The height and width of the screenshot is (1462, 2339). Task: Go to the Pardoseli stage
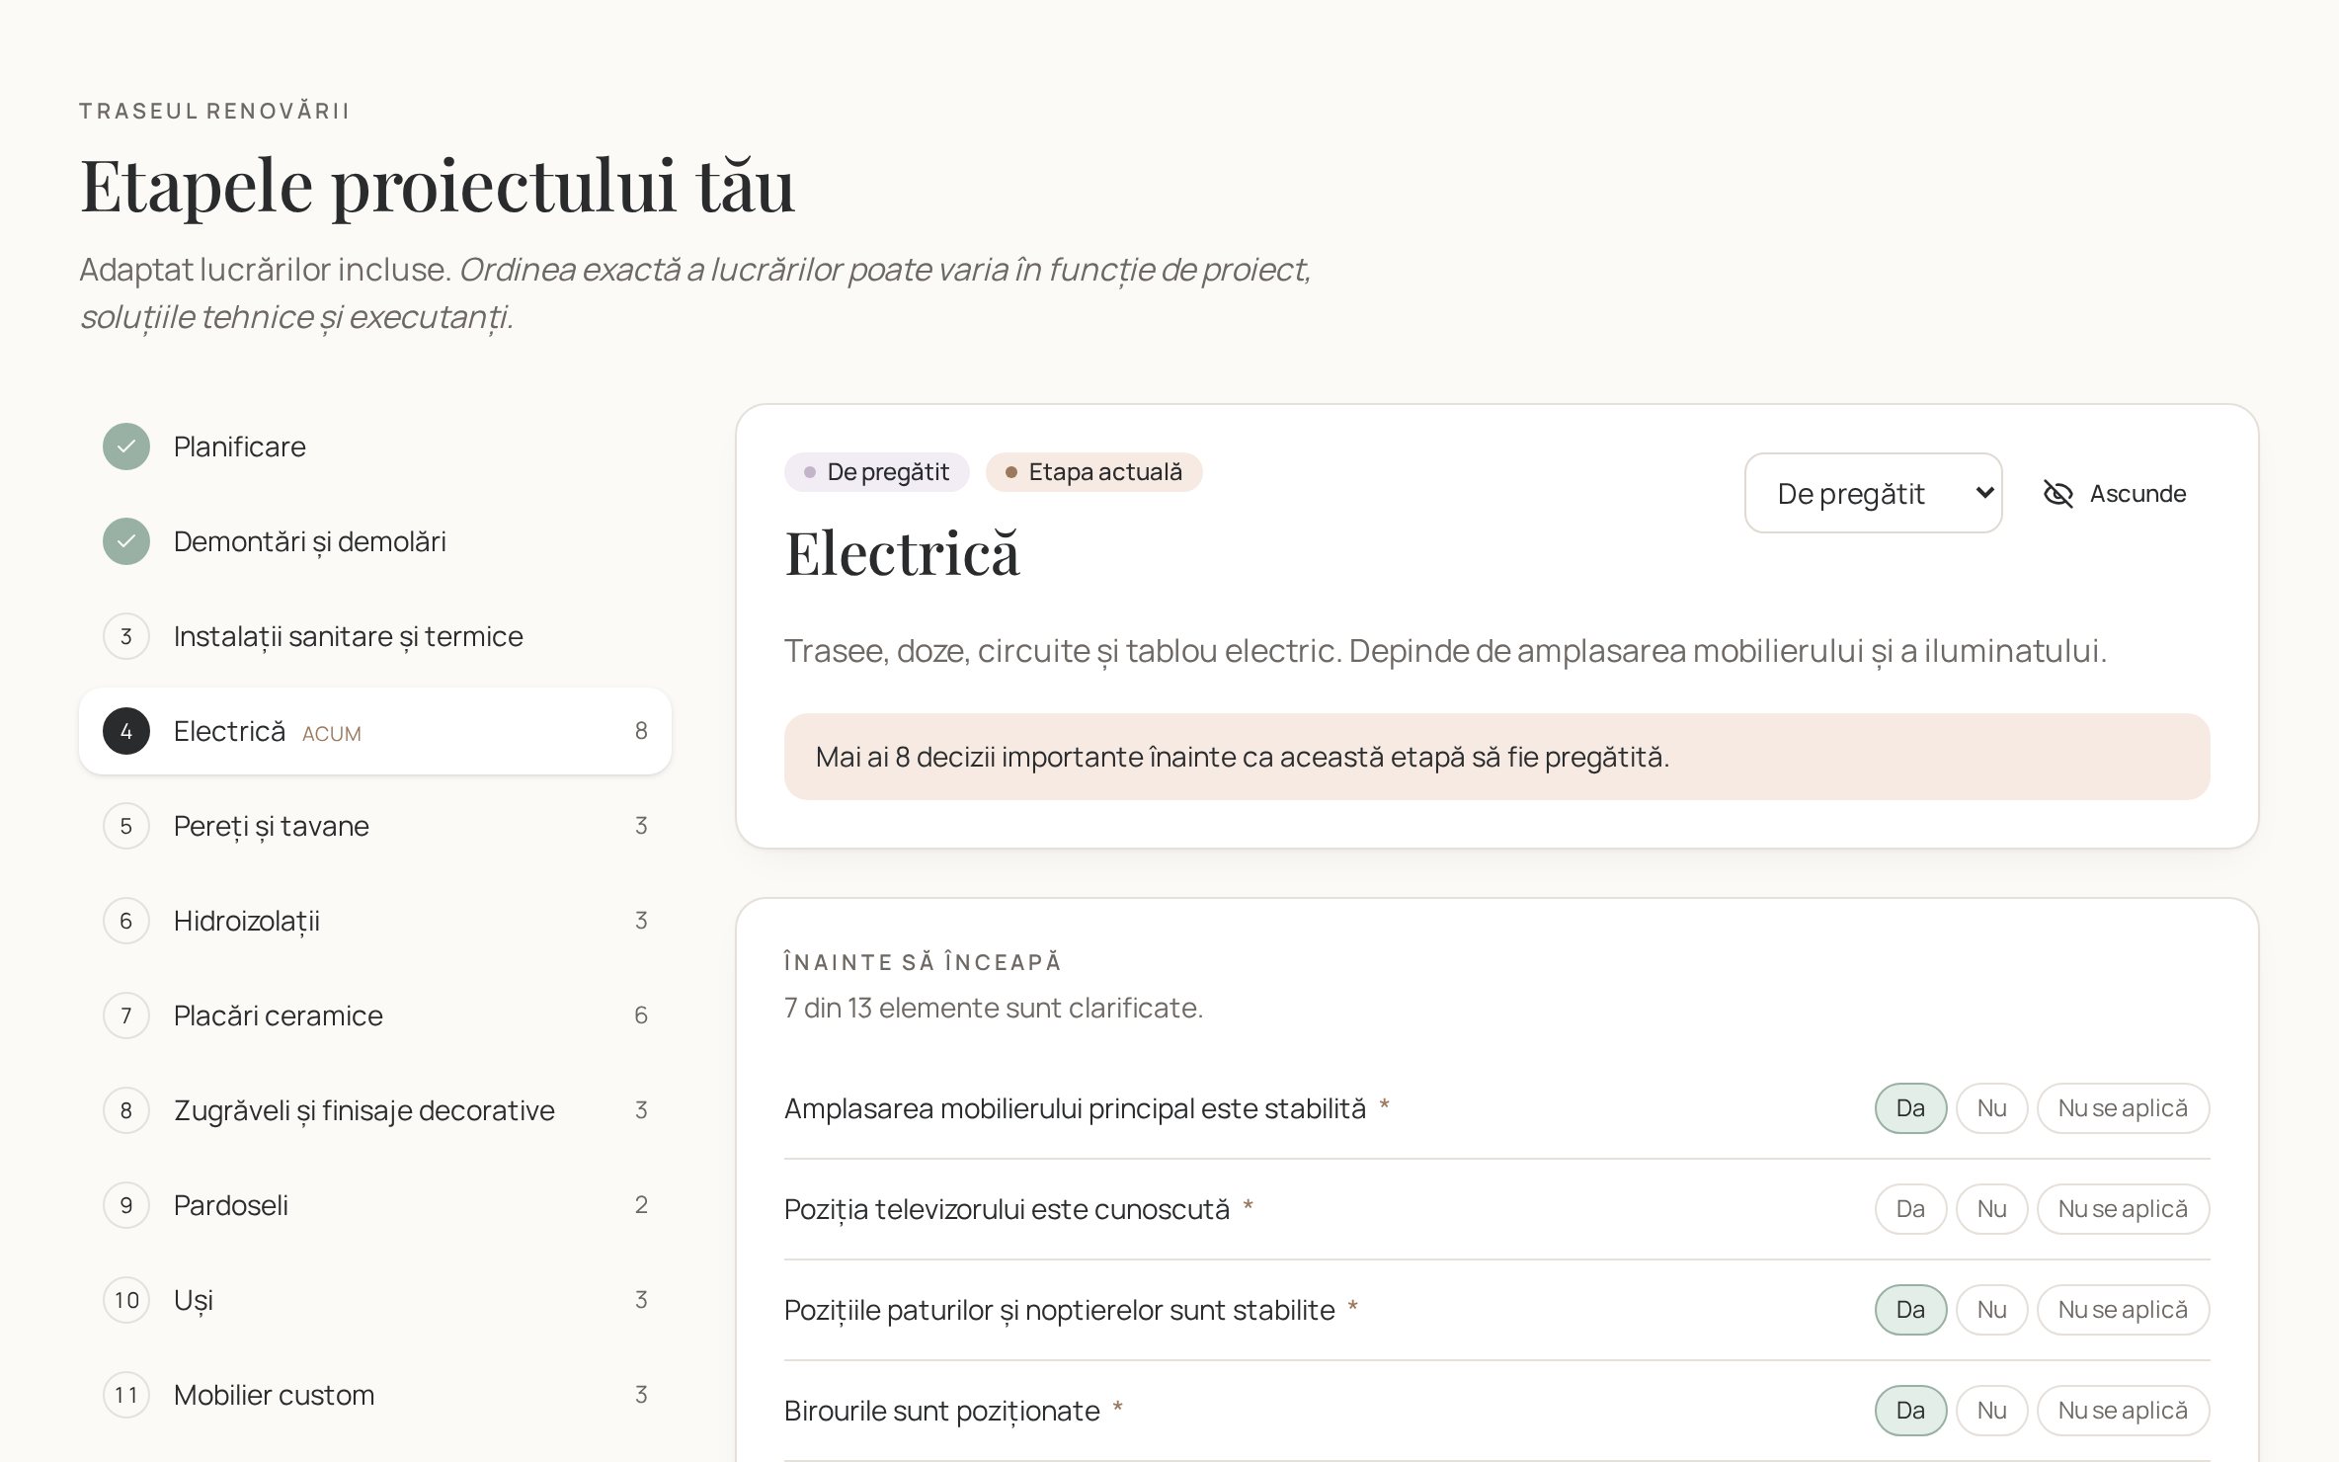(x=375, y=1205)
